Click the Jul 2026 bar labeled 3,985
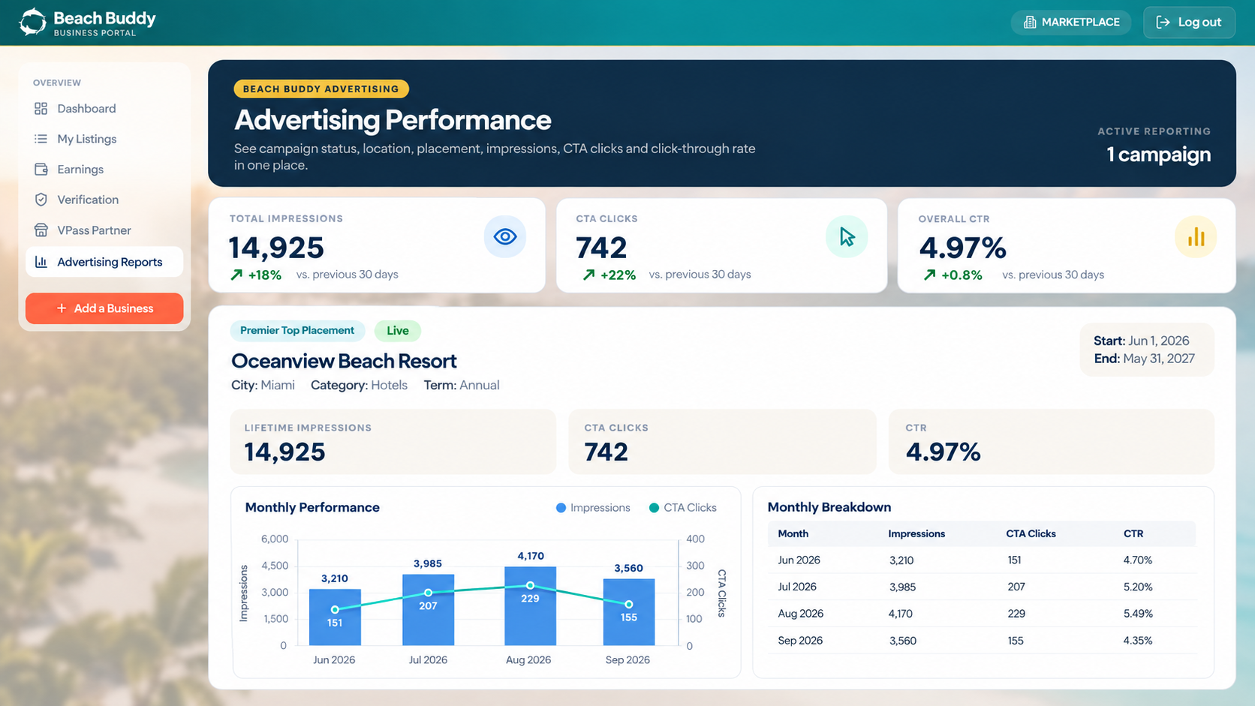 point(428,610)
